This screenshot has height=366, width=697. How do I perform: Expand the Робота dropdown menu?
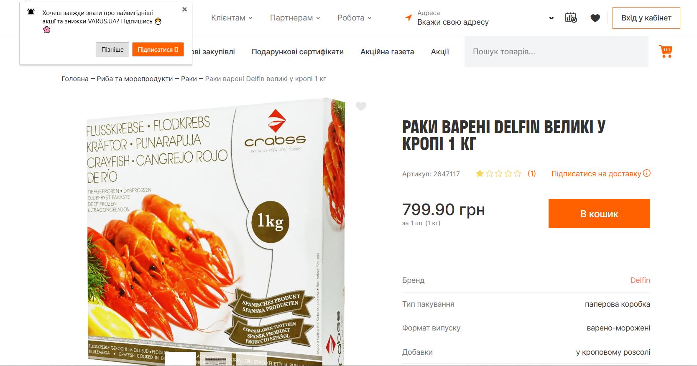[x=354, y=18]
